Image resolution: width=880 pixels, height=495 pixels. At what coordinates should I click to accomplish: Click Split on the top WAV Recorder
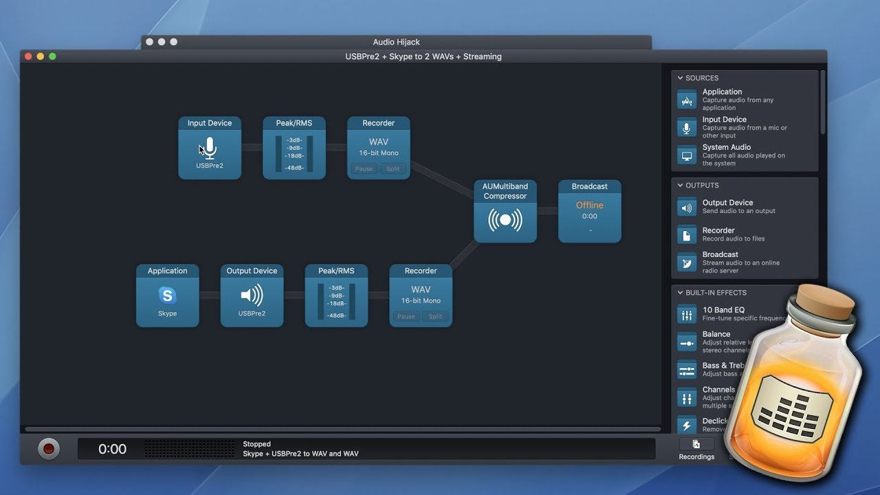pyautogui.click(x=393, y=168)
